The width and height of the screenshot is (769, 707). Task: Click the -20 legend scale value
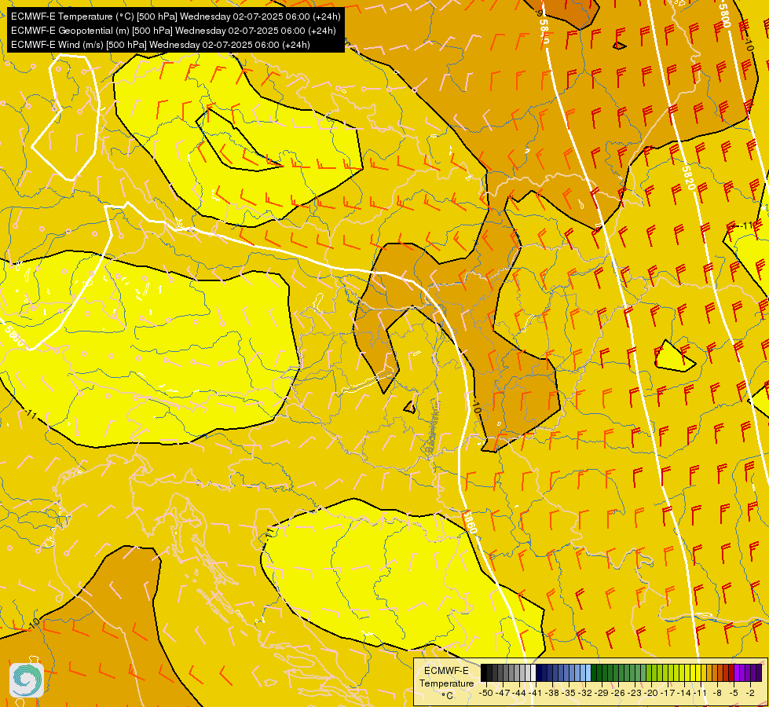point(651,693)
